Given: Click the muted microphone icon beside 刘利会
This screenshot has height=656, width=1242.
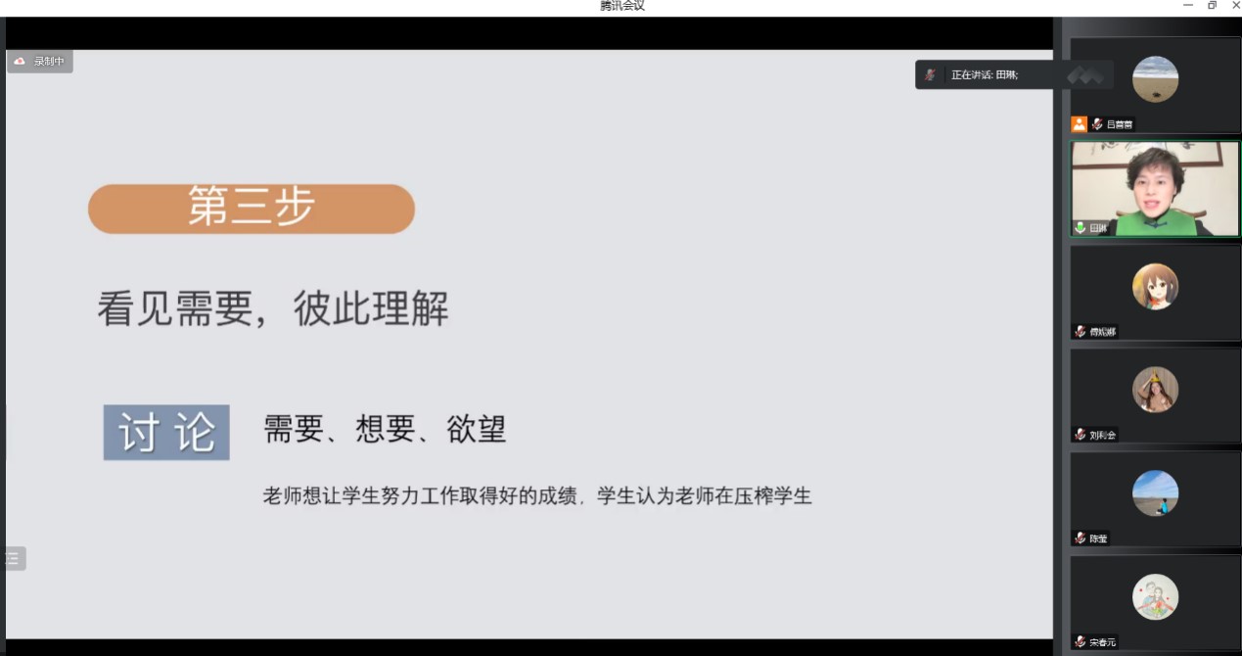Looking at the screenshot, I should (x=1081, y=435).
